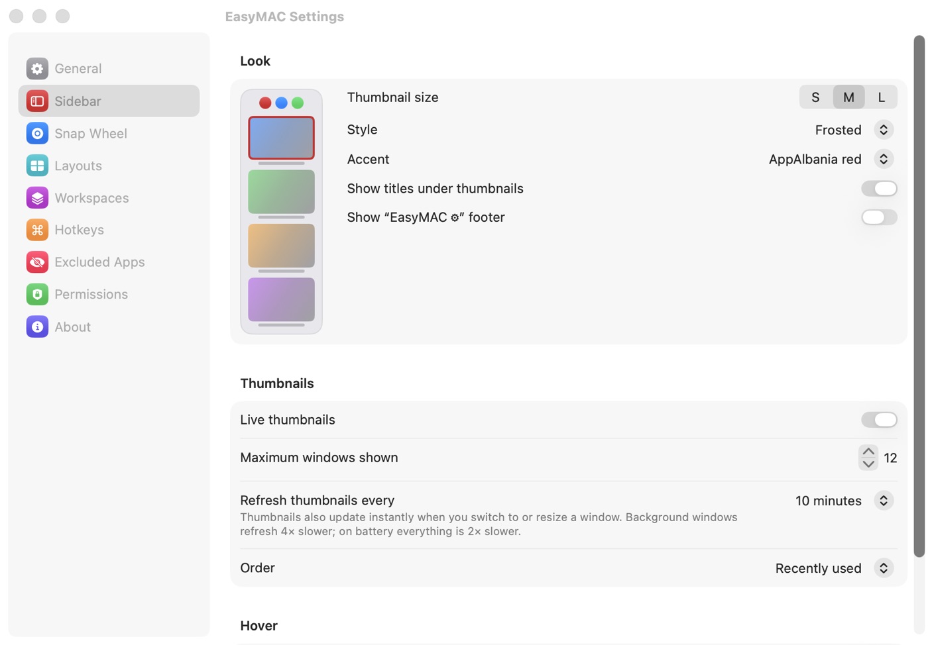Click the Maximum windows shown value 12
This screenshot has height=645, width=928.
tap(890, 458)
